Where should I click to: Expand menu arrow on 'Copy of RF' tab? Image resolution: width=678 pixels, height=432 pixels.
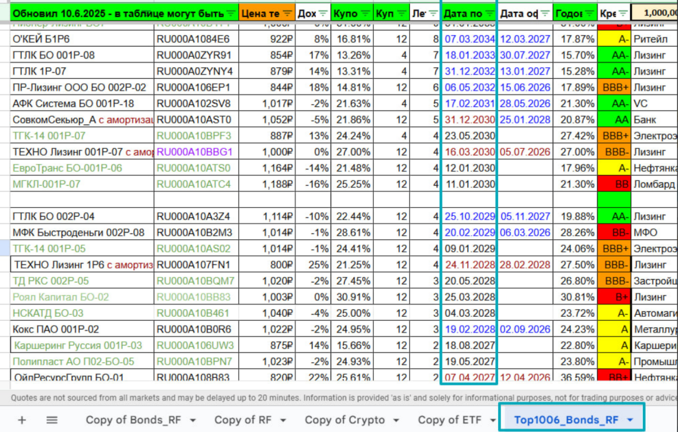tap(283, 420)
